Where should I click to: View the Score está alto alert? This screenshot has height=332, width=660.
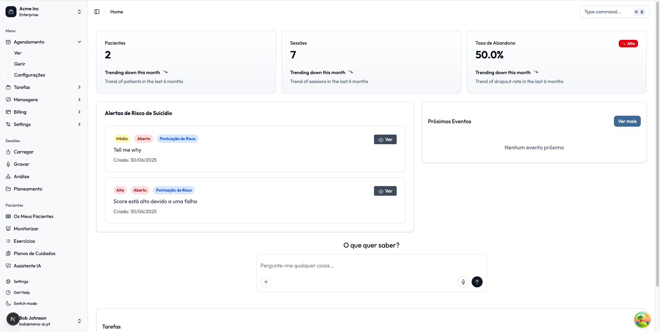tap(385, 191)
